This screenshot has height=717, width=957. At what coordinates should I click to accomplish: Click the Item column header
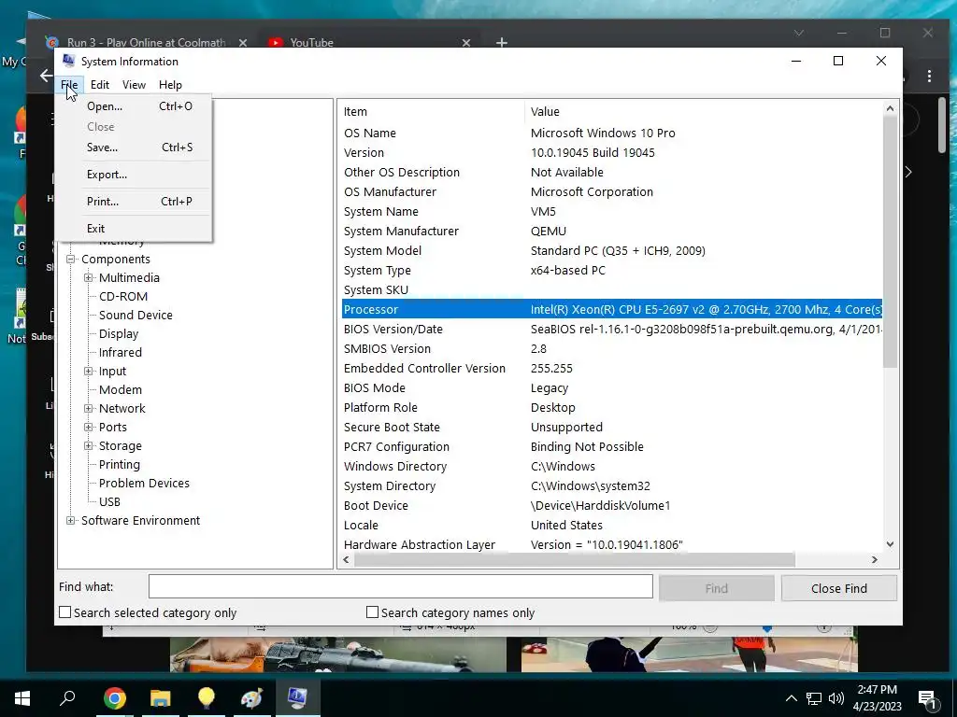[432, 112]
